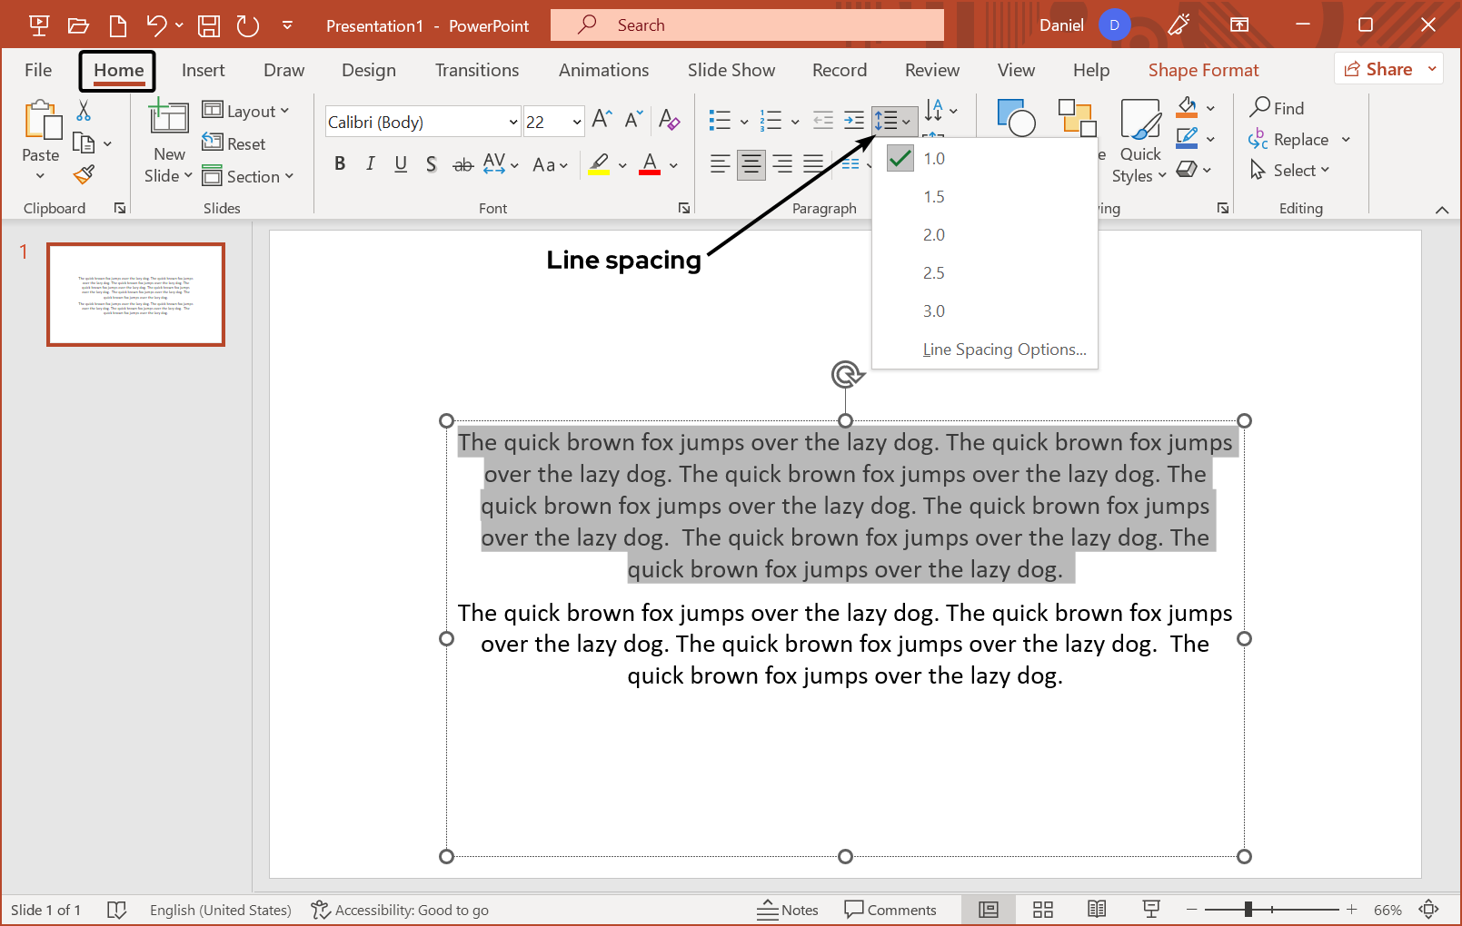Apply center alignment with Align Center icon

pos(751,164)
